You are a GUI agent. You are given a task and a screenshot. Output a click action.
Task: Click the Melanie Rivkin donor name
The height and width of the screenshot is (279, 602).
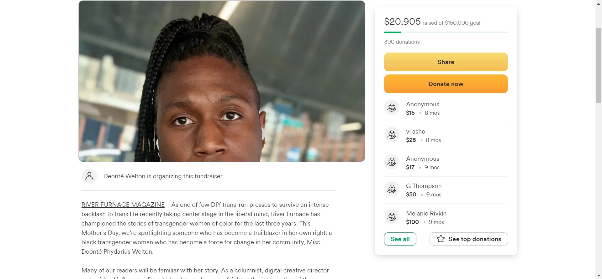(x=426, y=213)
